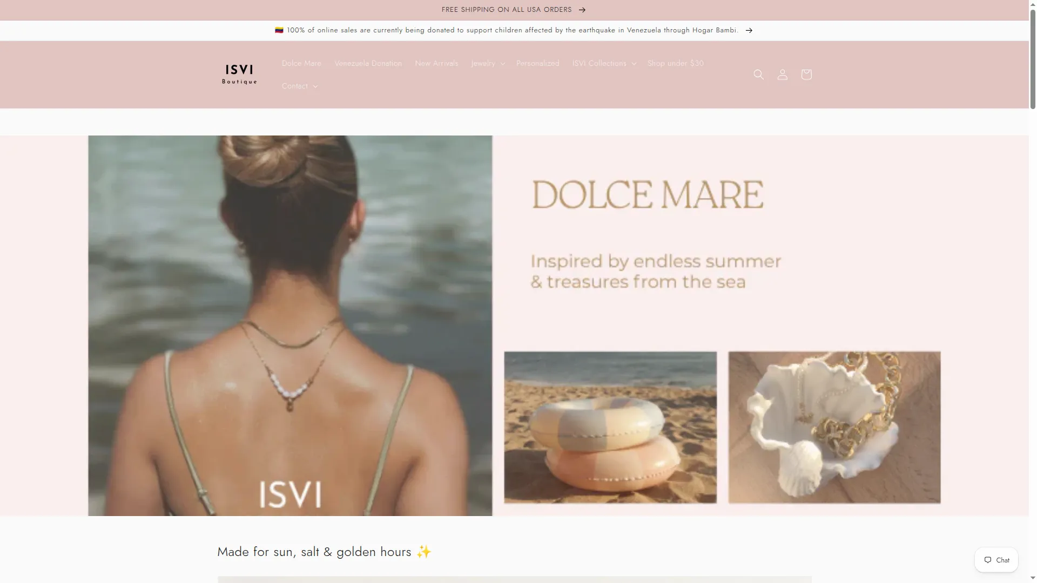Click the 'Inspired by endless summer' banner text
Image resolution: width=1037 pixels, height=583 pixels.
tap(656, 272)
